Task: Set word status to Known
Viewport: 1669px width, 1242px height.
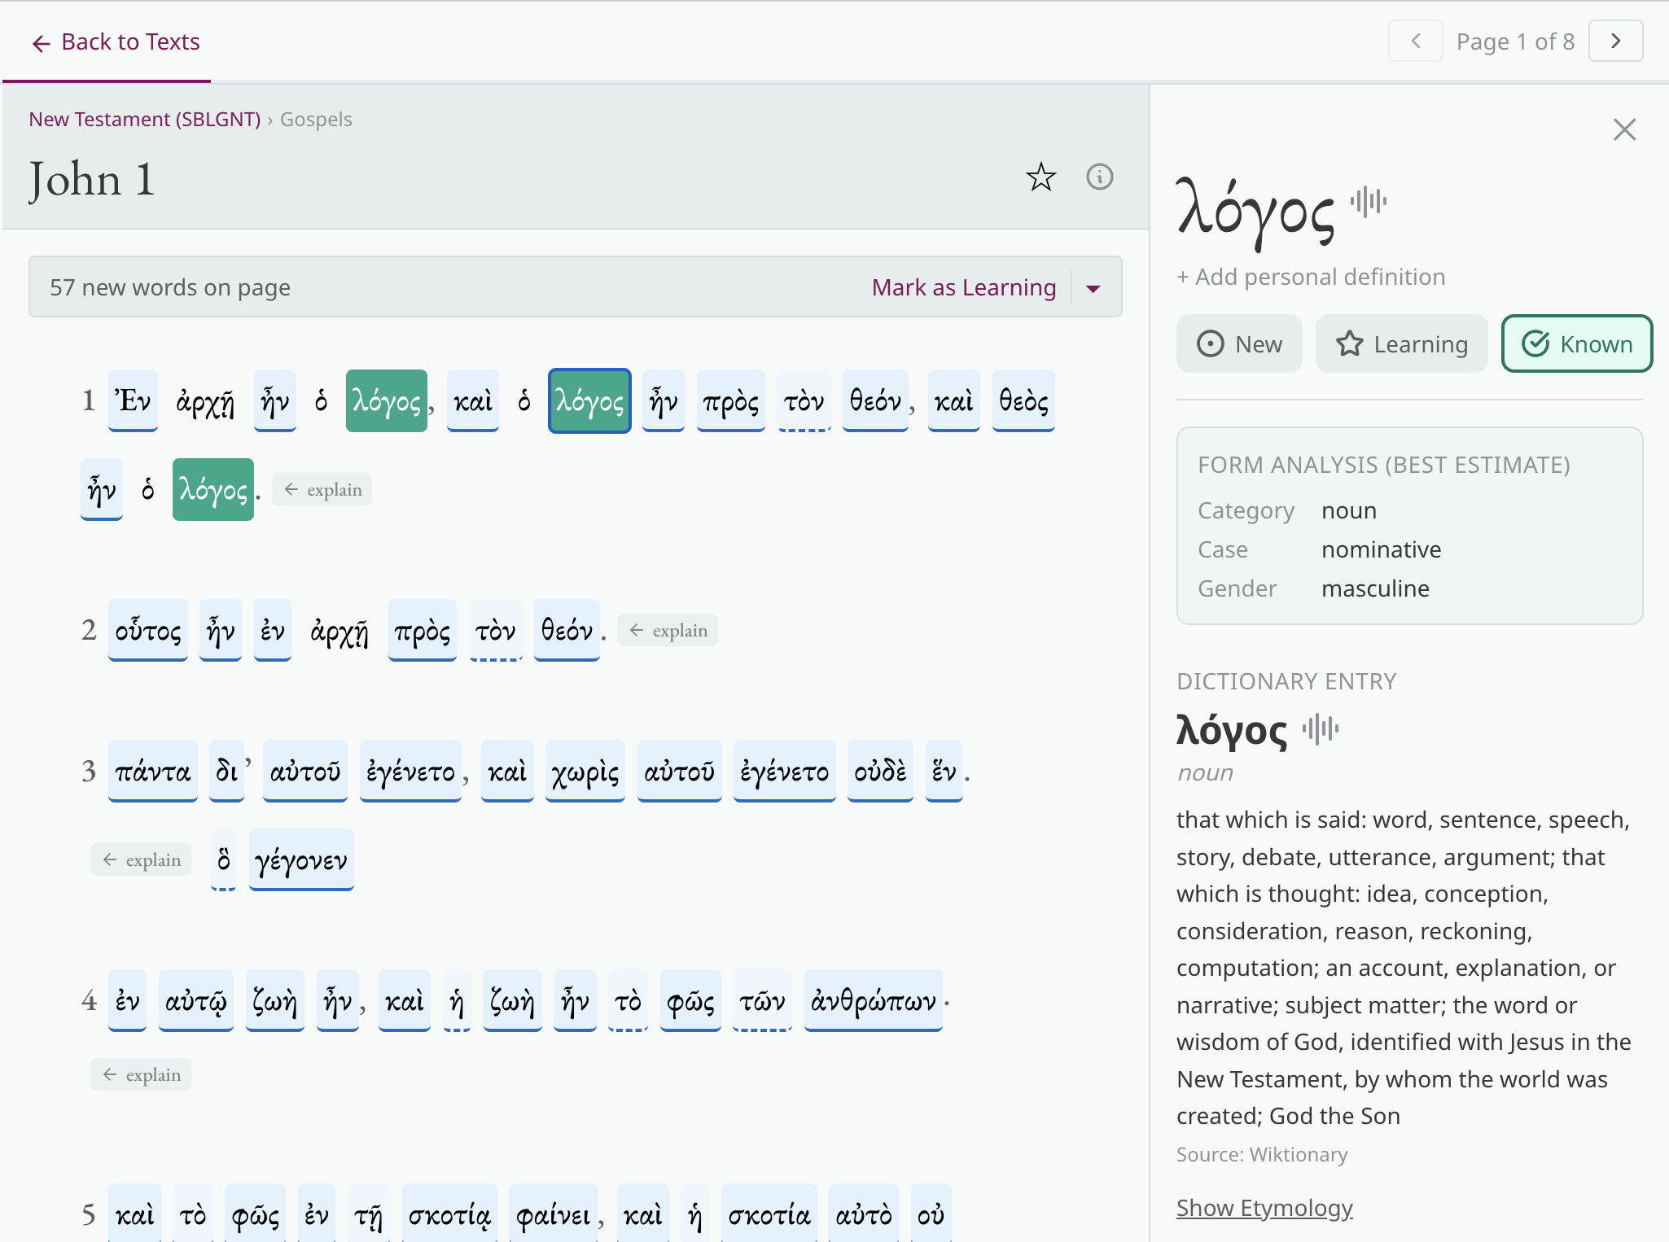Action: pyautogui.click(x=1576, y=343)
